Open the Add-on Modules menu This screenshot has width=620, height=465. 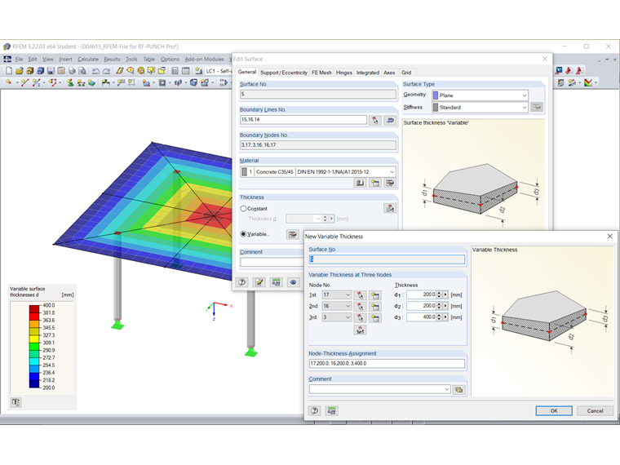click(x=204, y=60)
